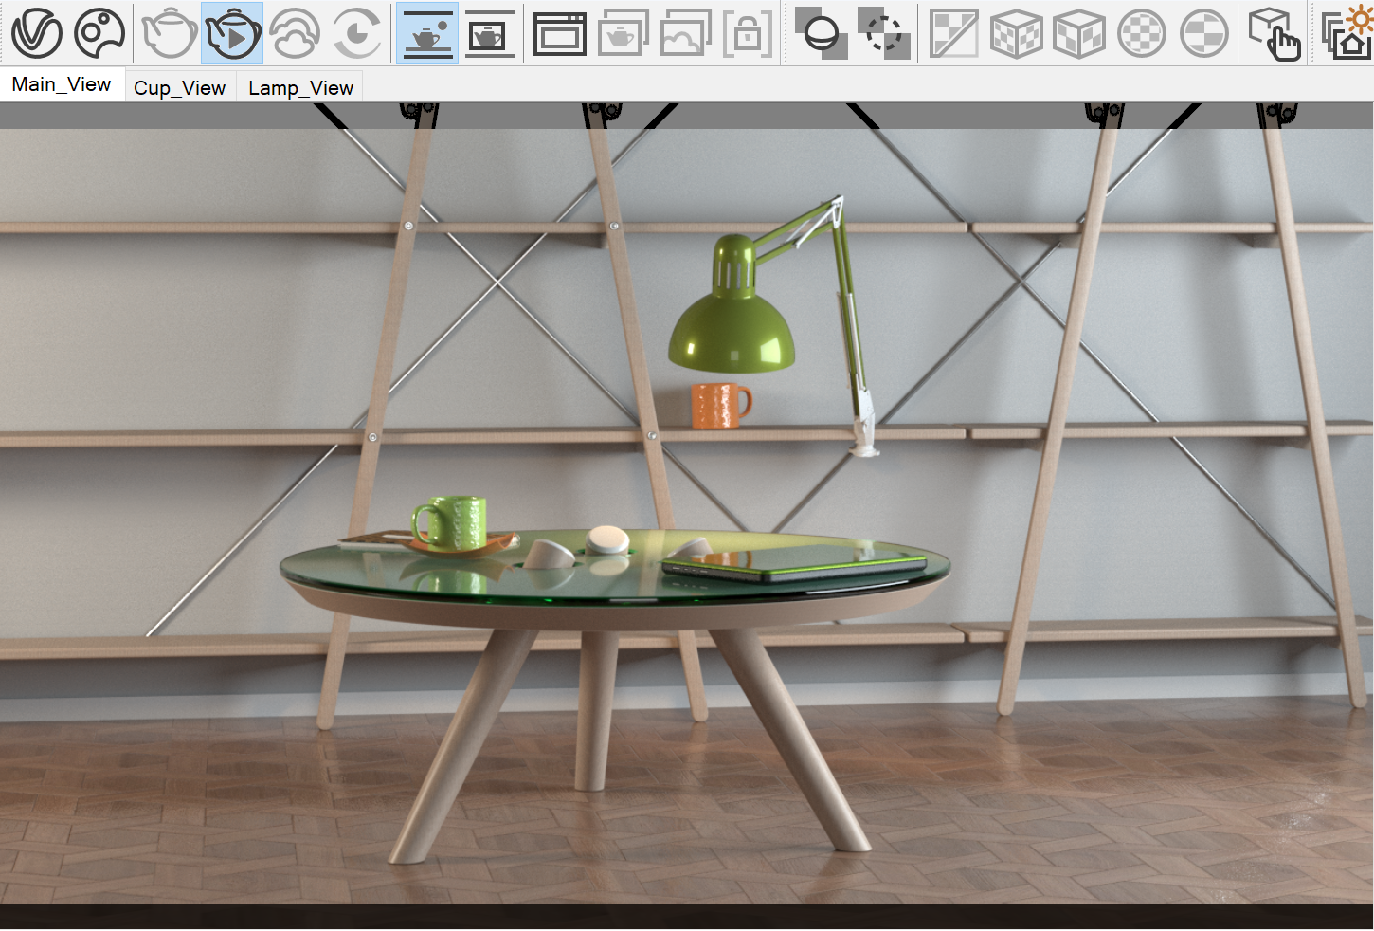1374x931 pixels.
Task: Show the frame buffer window icon
Action: (560, 33)
